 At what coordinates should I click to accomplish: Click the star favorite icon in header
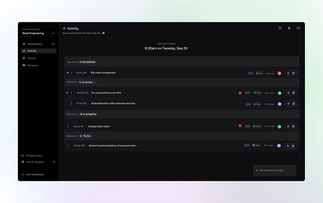coord(289,28)
